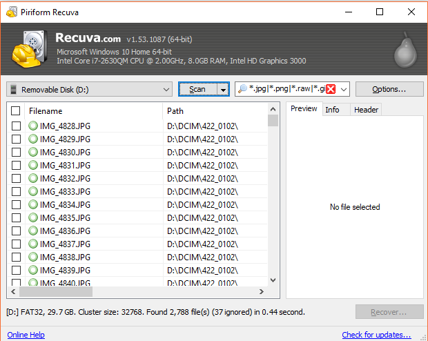Click the Piriform pear logo
Screen dimensions: 428x341
pyautogui.click(x=405, y=50)
